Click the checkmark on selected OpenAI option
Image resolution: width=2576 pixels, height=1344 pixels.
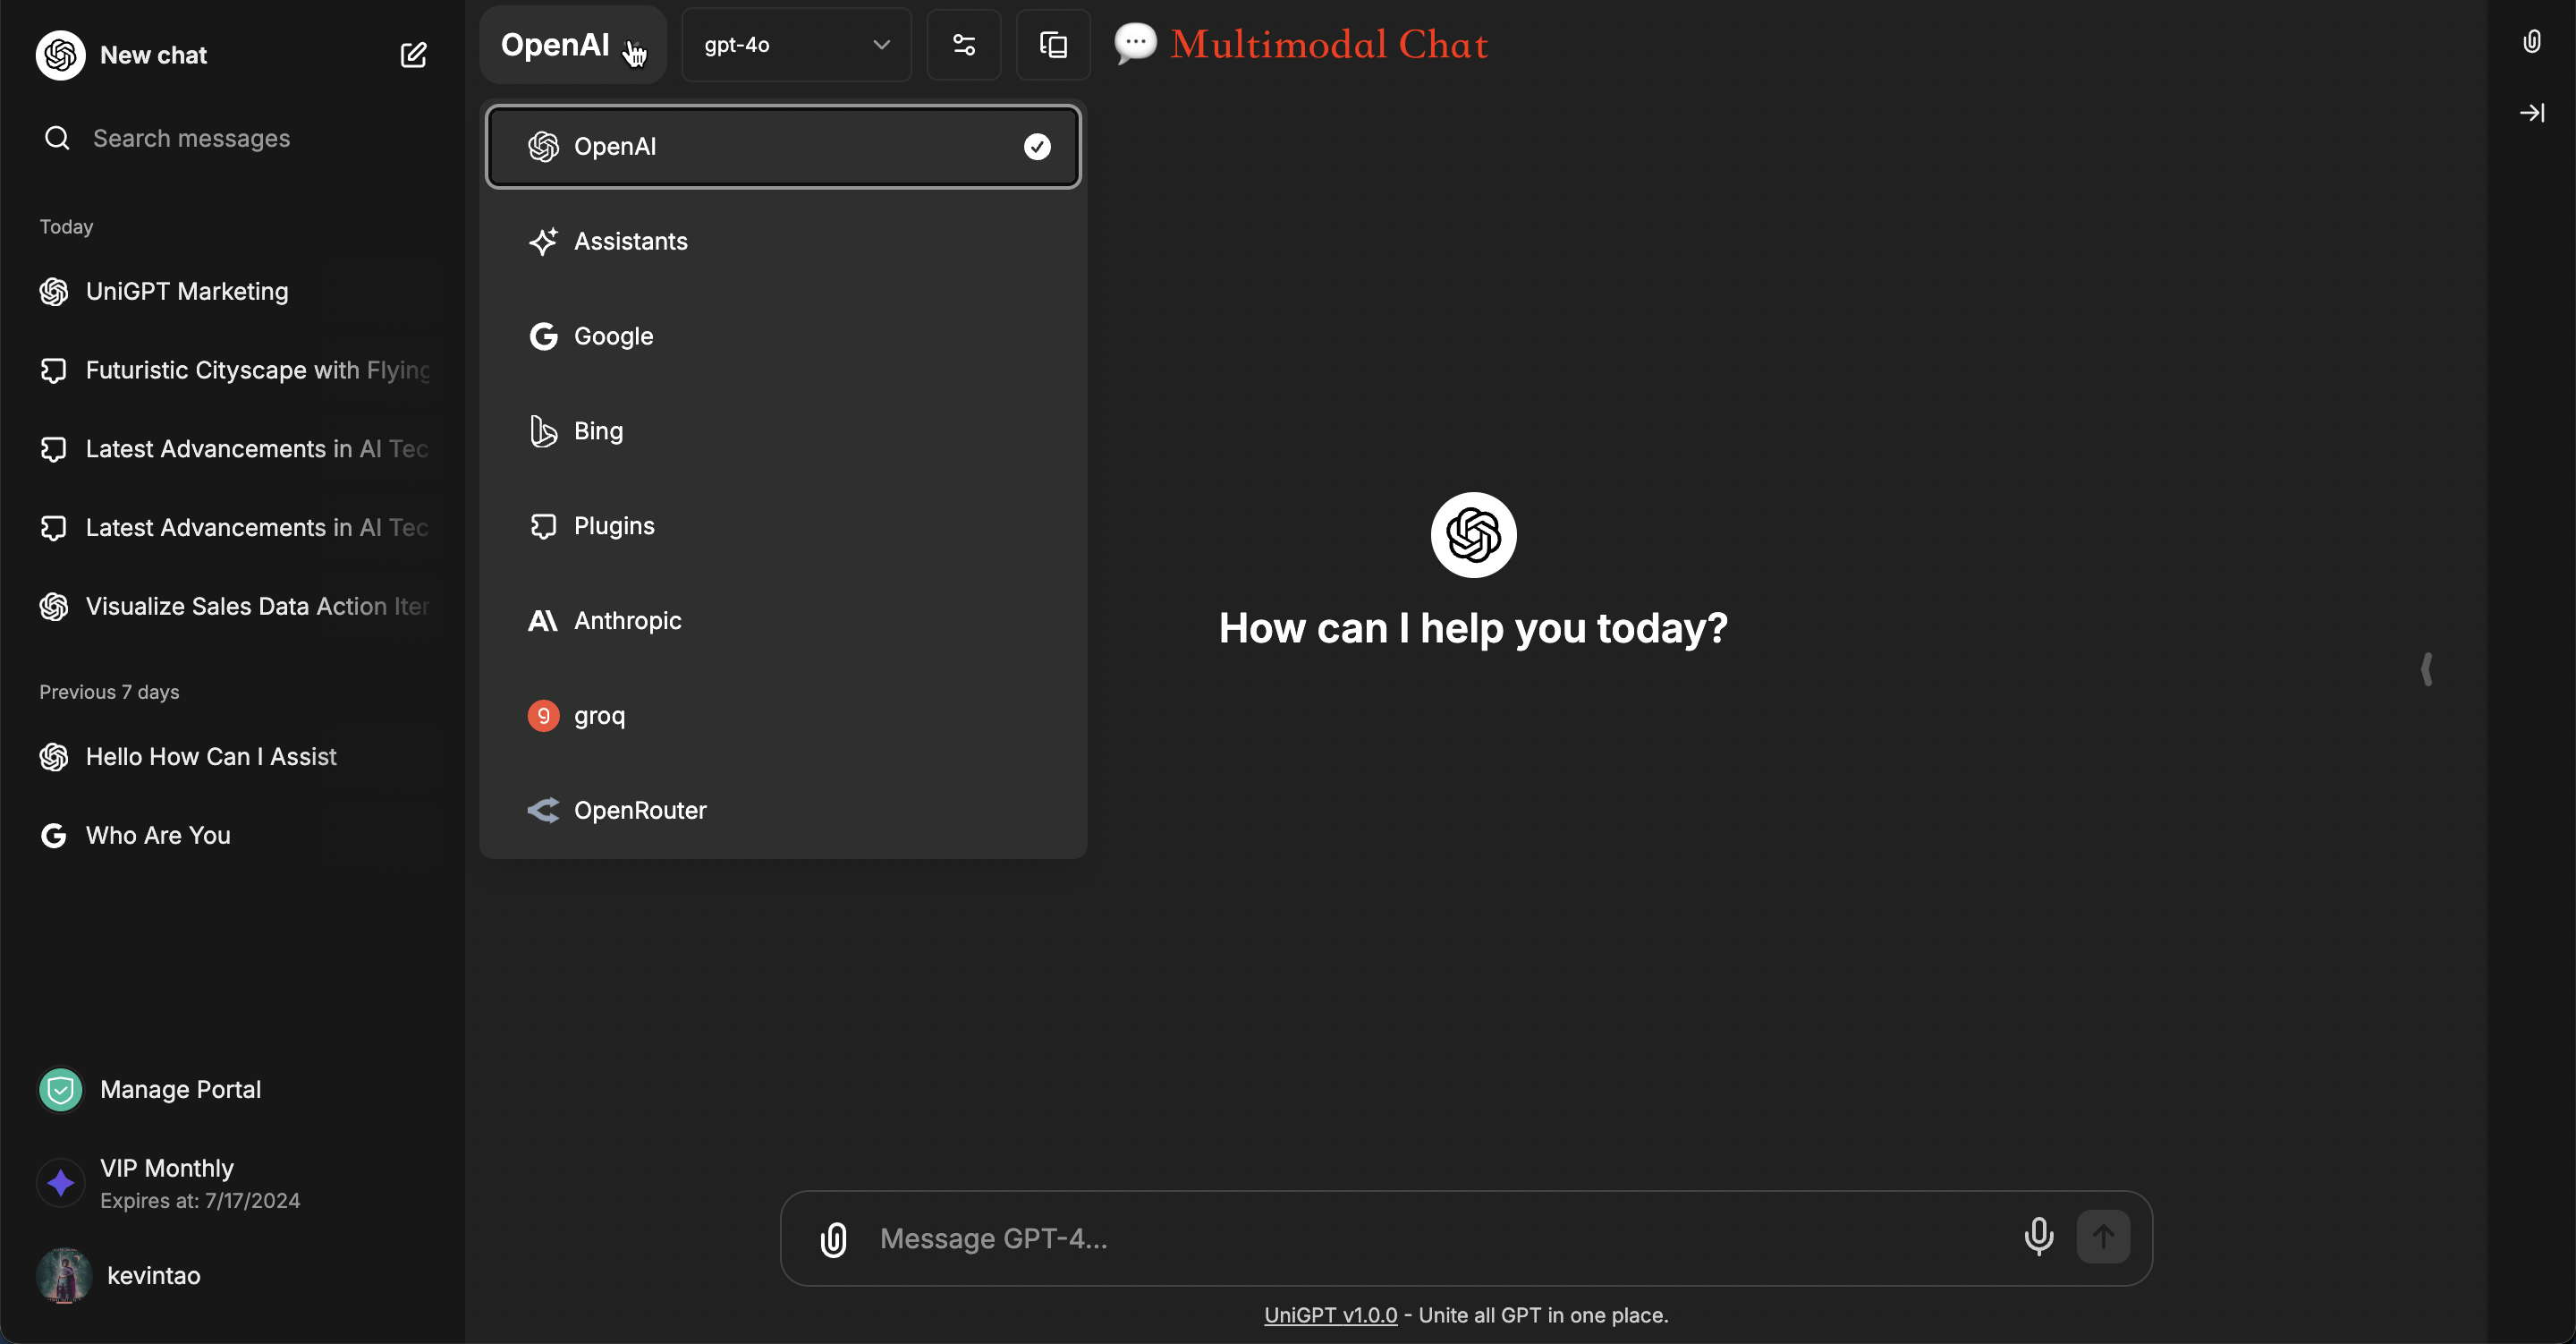point(1037,147)
